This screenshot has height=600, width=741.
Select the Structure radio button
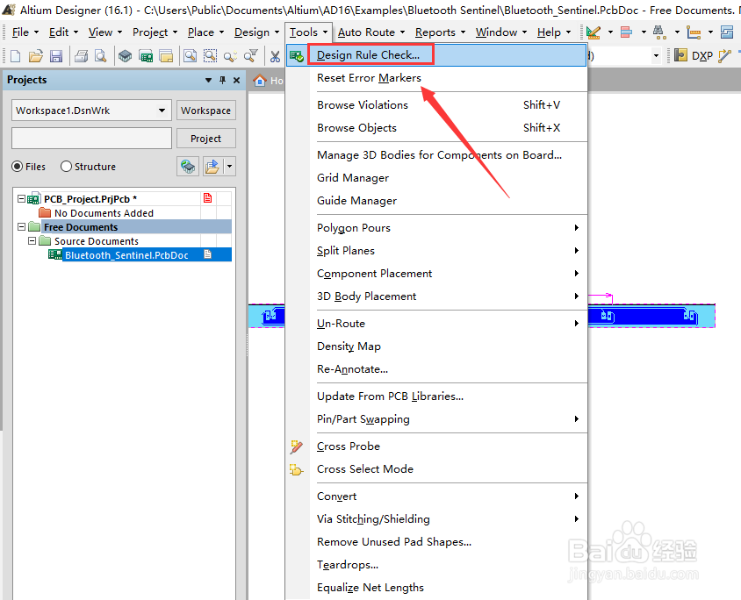tap(66, 166)
